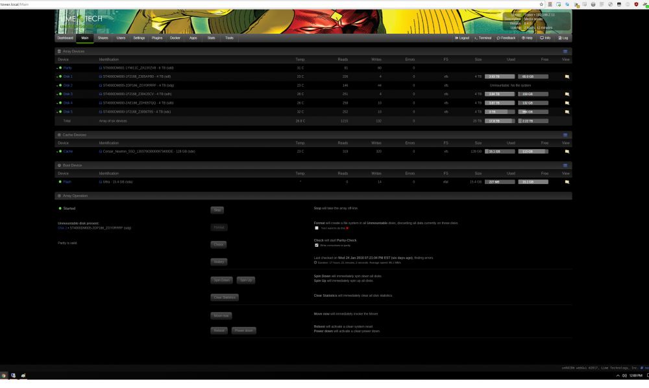Open the Feedback dialog

coord(506,38)
